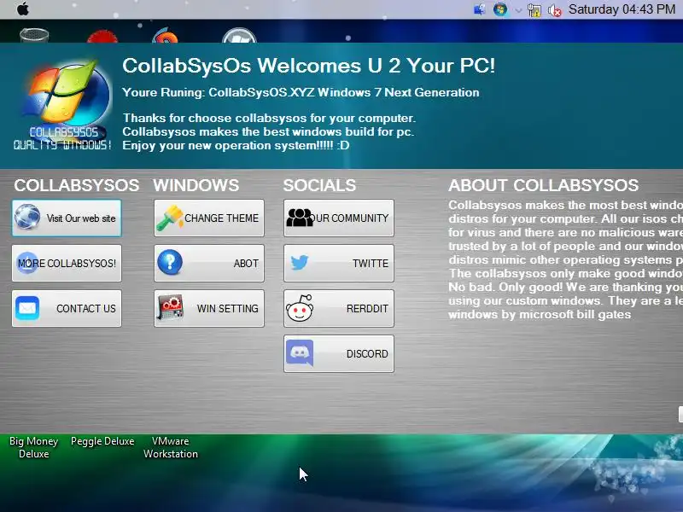Image resolution: width=683 pixels, height=512 pixels.
Task: Open the WIN SETTING button
Action: (x=209, y=309)
